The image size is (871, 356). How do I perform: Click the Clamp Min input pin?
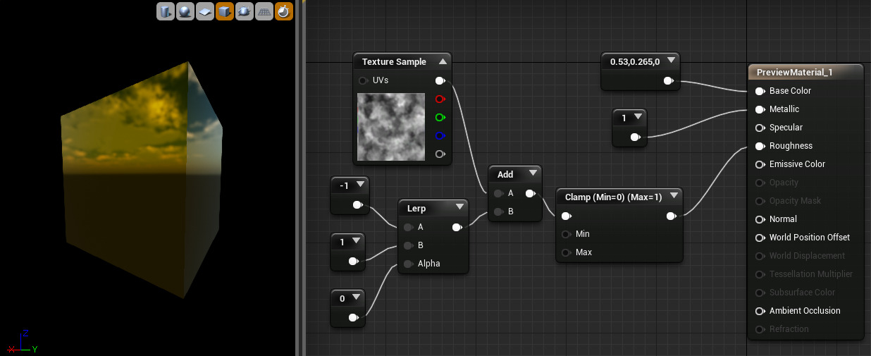(566, 234)
